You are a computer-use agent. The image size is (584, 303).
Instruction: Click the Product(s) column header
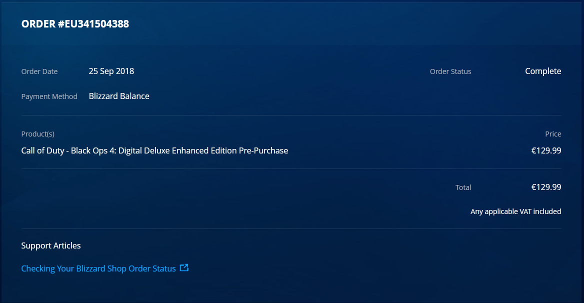[x=37, y=134]
